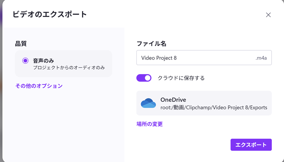Open the 場所の変更 link
The height and width of the screenshot is (162, 284).
(149, 124)
